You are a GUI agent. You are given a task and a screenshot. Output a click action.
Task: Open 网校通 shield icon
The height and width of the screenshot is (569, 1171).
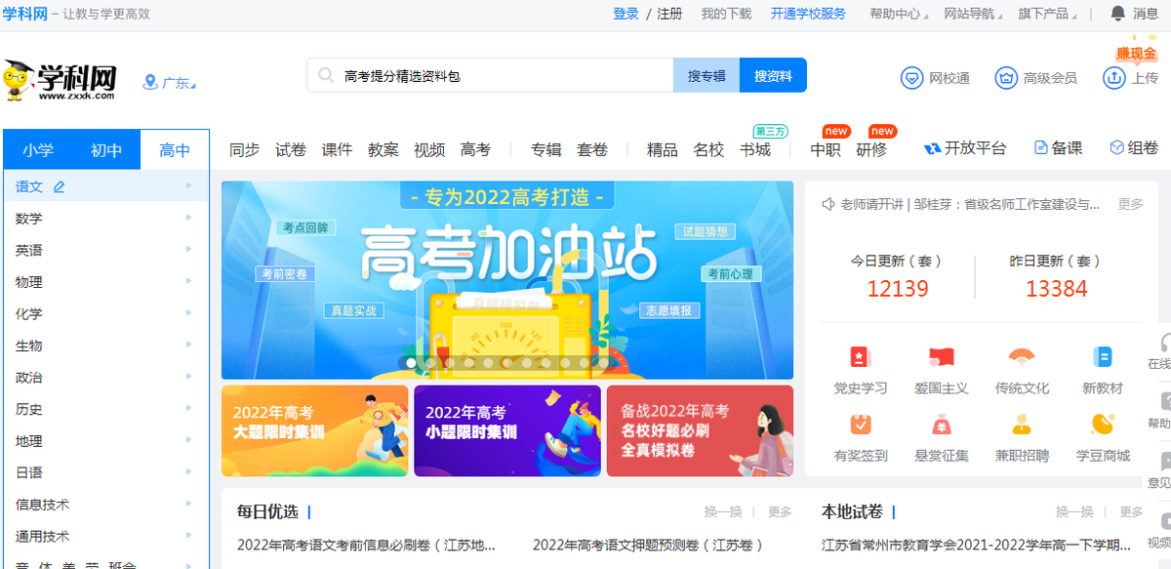point(911,78)
